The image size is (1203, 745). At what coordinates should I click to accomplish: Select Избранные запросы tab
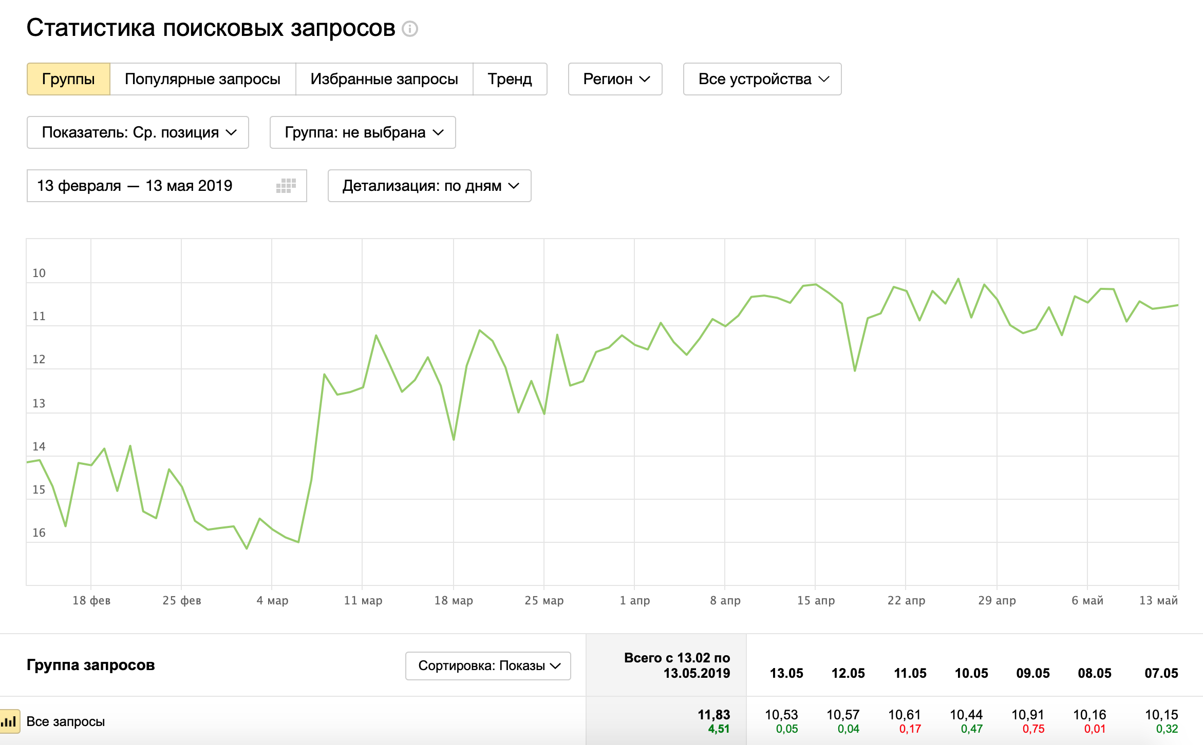(x=384, y=79)
